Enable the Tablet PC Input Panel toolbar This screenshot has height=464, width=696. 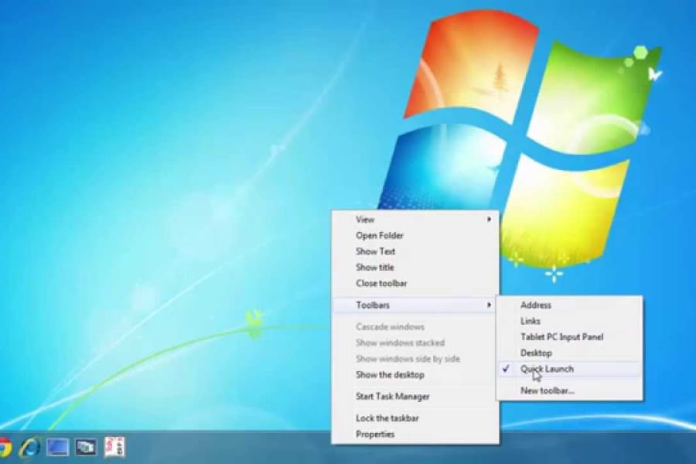569,337
